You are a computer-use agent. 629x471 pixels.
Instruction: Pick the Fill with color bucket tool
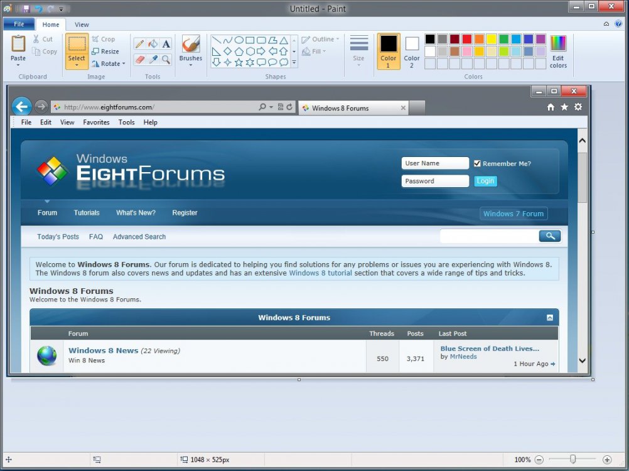(153, 44)
